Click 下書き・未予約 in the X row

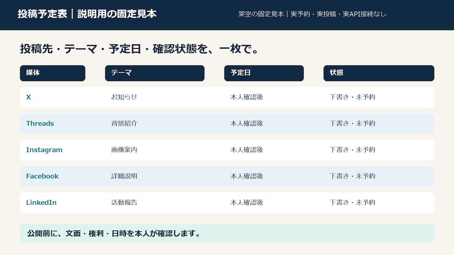pyautogui.click(x=352, y=97)
